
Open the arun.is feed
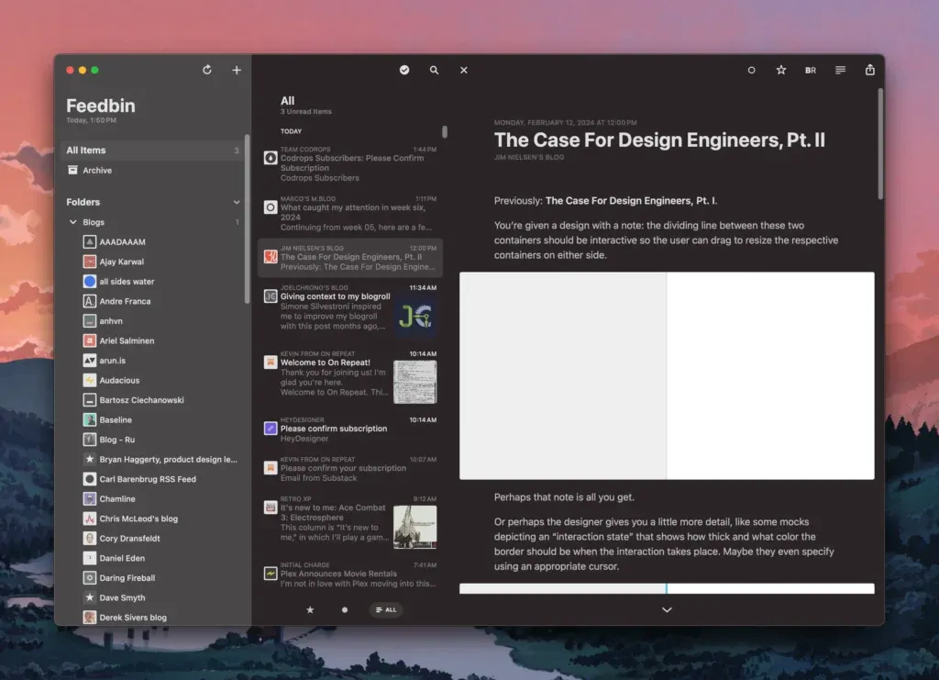(x=160, y=361)
